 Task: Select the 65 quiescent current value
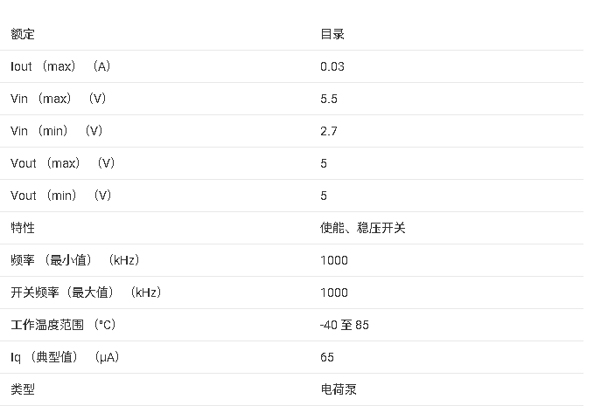pyautogui.click(x=327, y=357)
